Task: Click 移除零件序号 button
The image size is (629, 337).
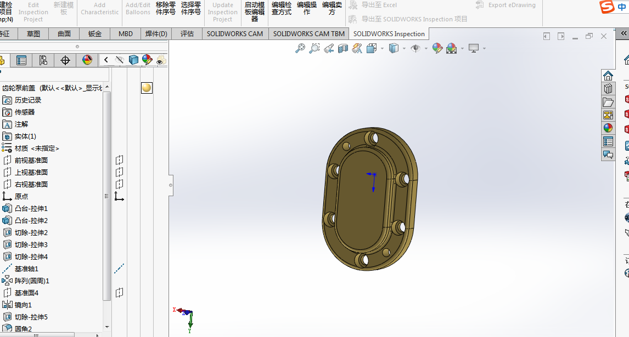Action: point(166,8)
